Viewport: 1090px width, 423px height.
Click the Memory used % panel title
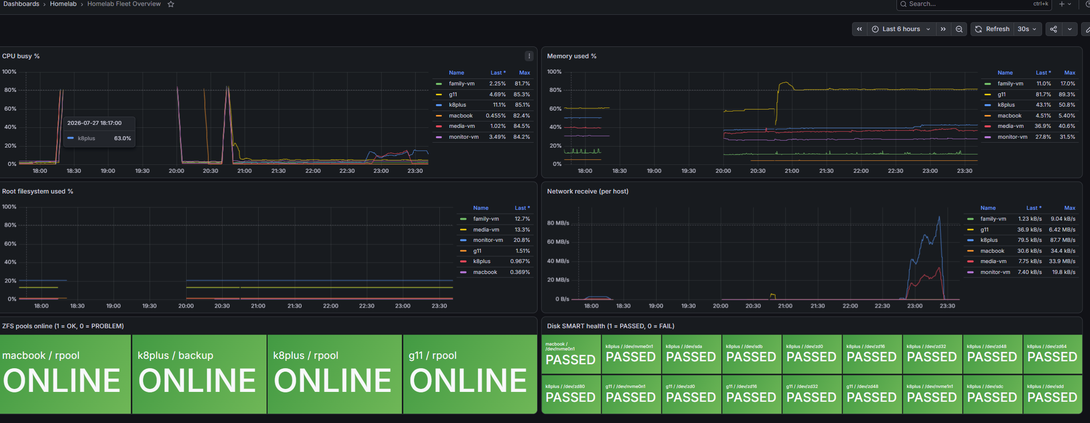(x=572, y=56)
